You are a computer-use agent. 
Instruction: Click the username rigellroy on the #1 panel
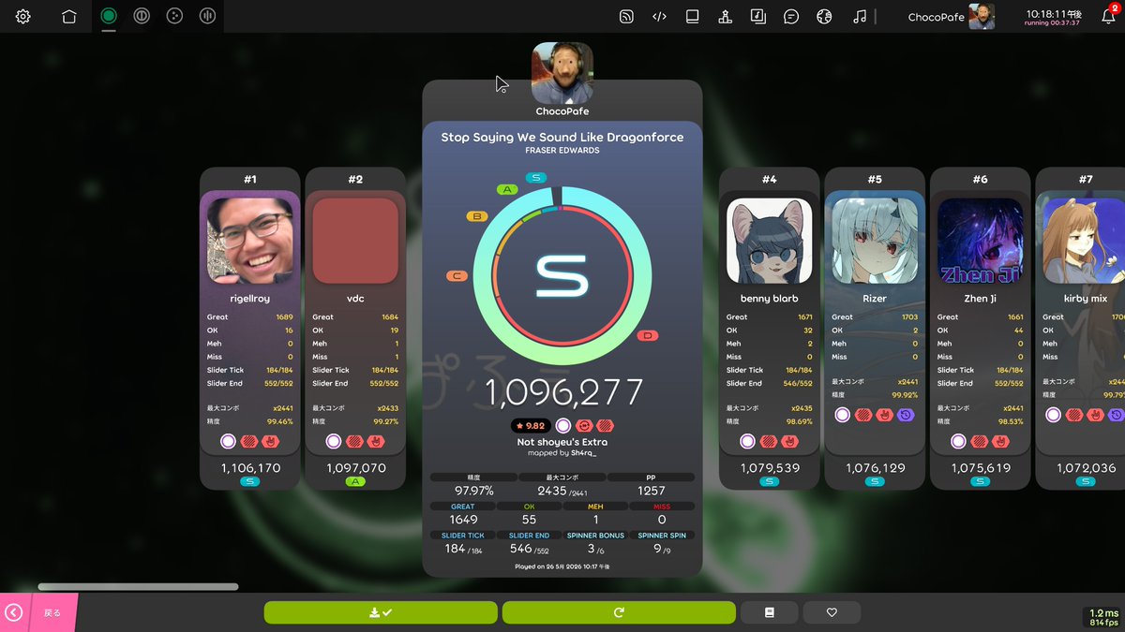coord(250,299)
